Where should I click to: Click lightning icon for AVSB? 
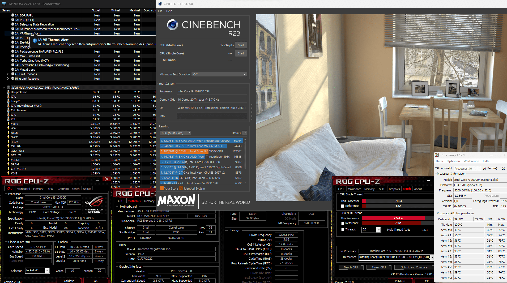click(x=8, y=132)
